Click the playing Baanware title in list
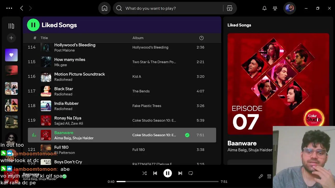 tap(64, 133)
